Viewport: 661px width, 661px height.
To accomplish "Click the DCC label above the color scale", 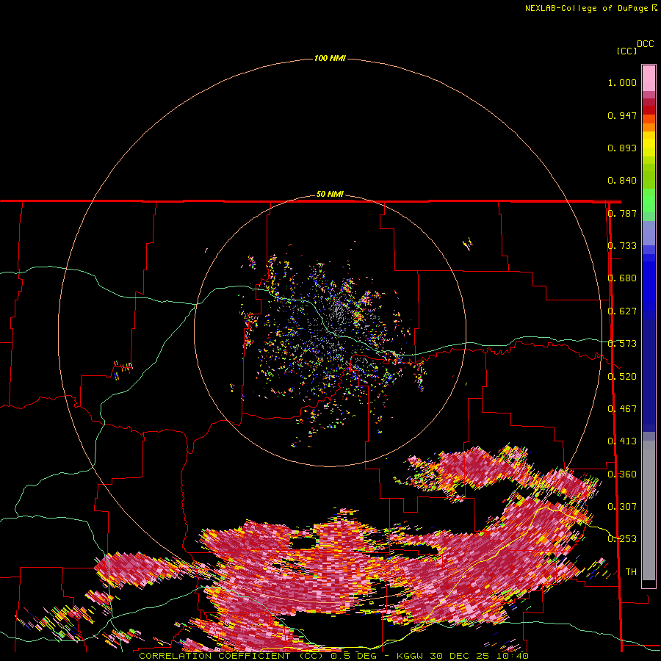I will (646, 44).
